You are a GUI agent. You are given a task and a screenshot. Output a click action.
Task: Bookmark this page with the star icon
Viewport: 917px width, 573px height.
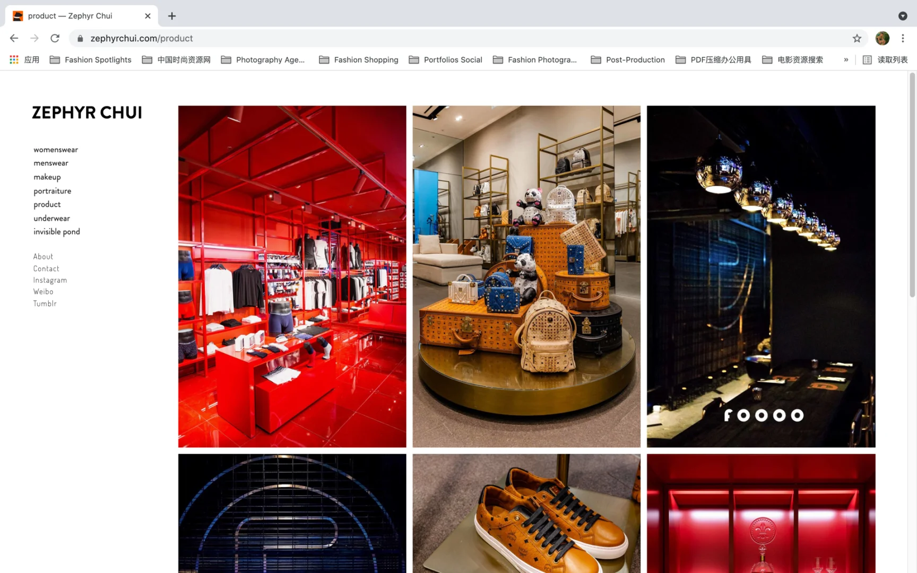tap(857, 38)
